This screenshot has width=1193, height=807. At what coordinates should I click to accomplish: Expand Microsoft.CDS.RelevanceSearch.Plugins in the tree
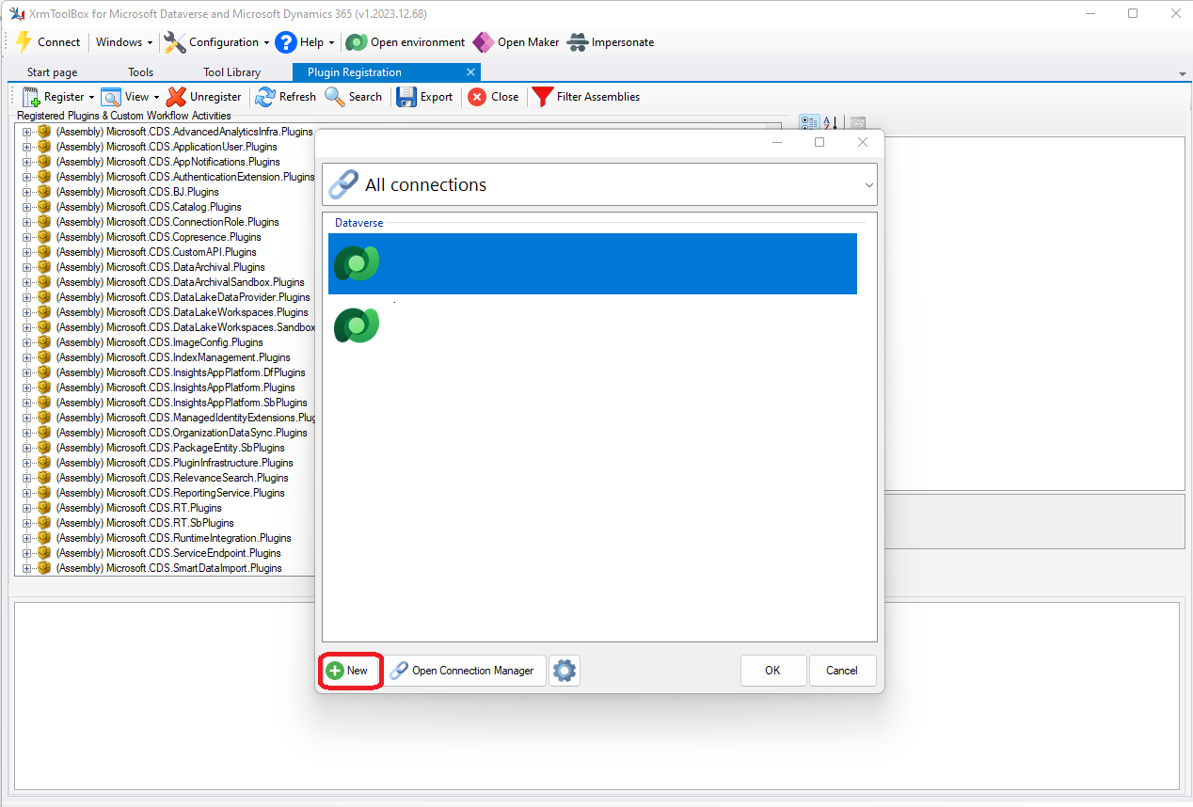point(26,477)
